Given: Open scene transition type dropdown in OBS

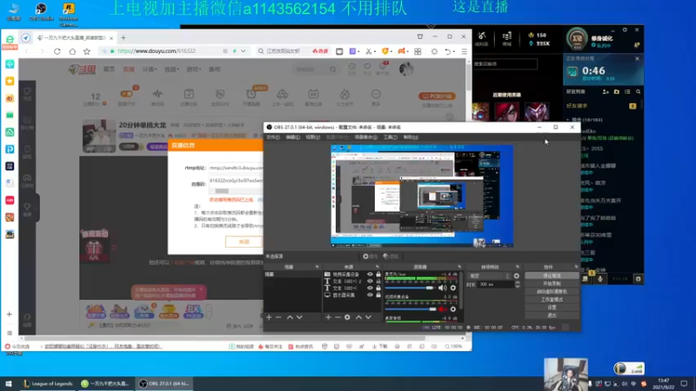Looking at the screenshot, I should click(x=489, y=275).
